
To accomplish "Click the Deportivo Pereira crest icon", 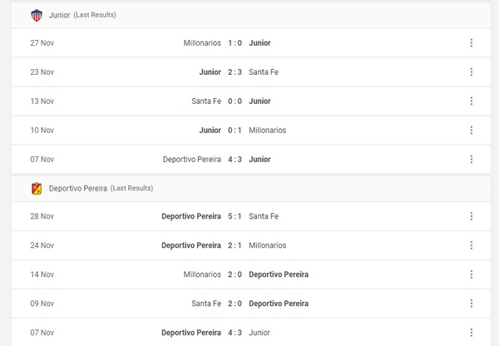I will point(37,188).
